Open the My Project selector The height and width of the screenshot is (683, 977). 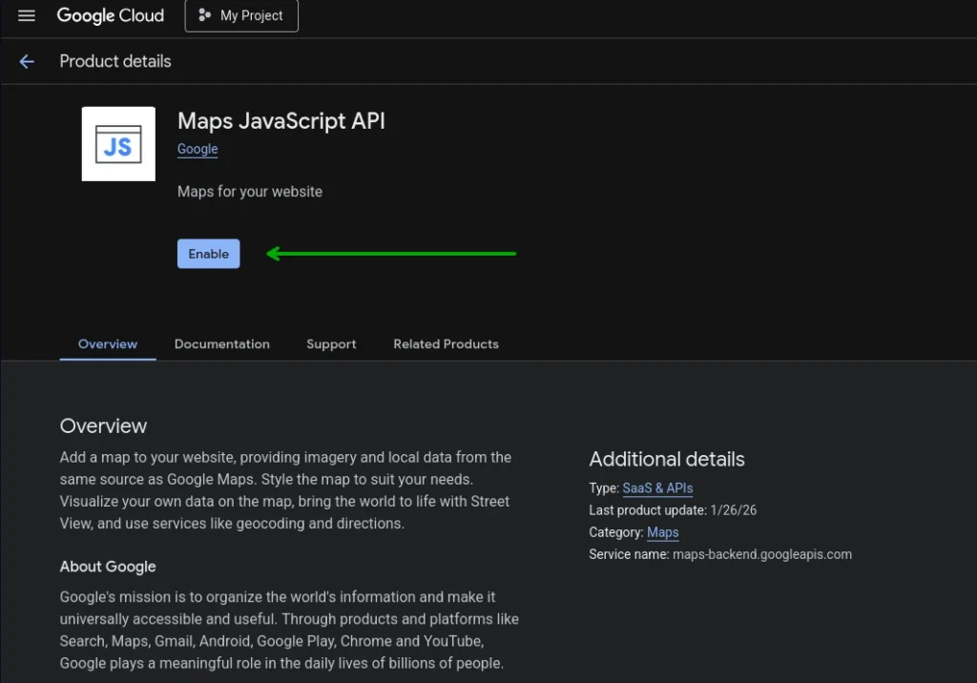[241, 16]
